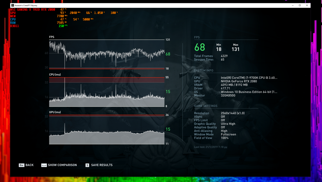Click the 55 CPU ms axis label

point(167,77)
